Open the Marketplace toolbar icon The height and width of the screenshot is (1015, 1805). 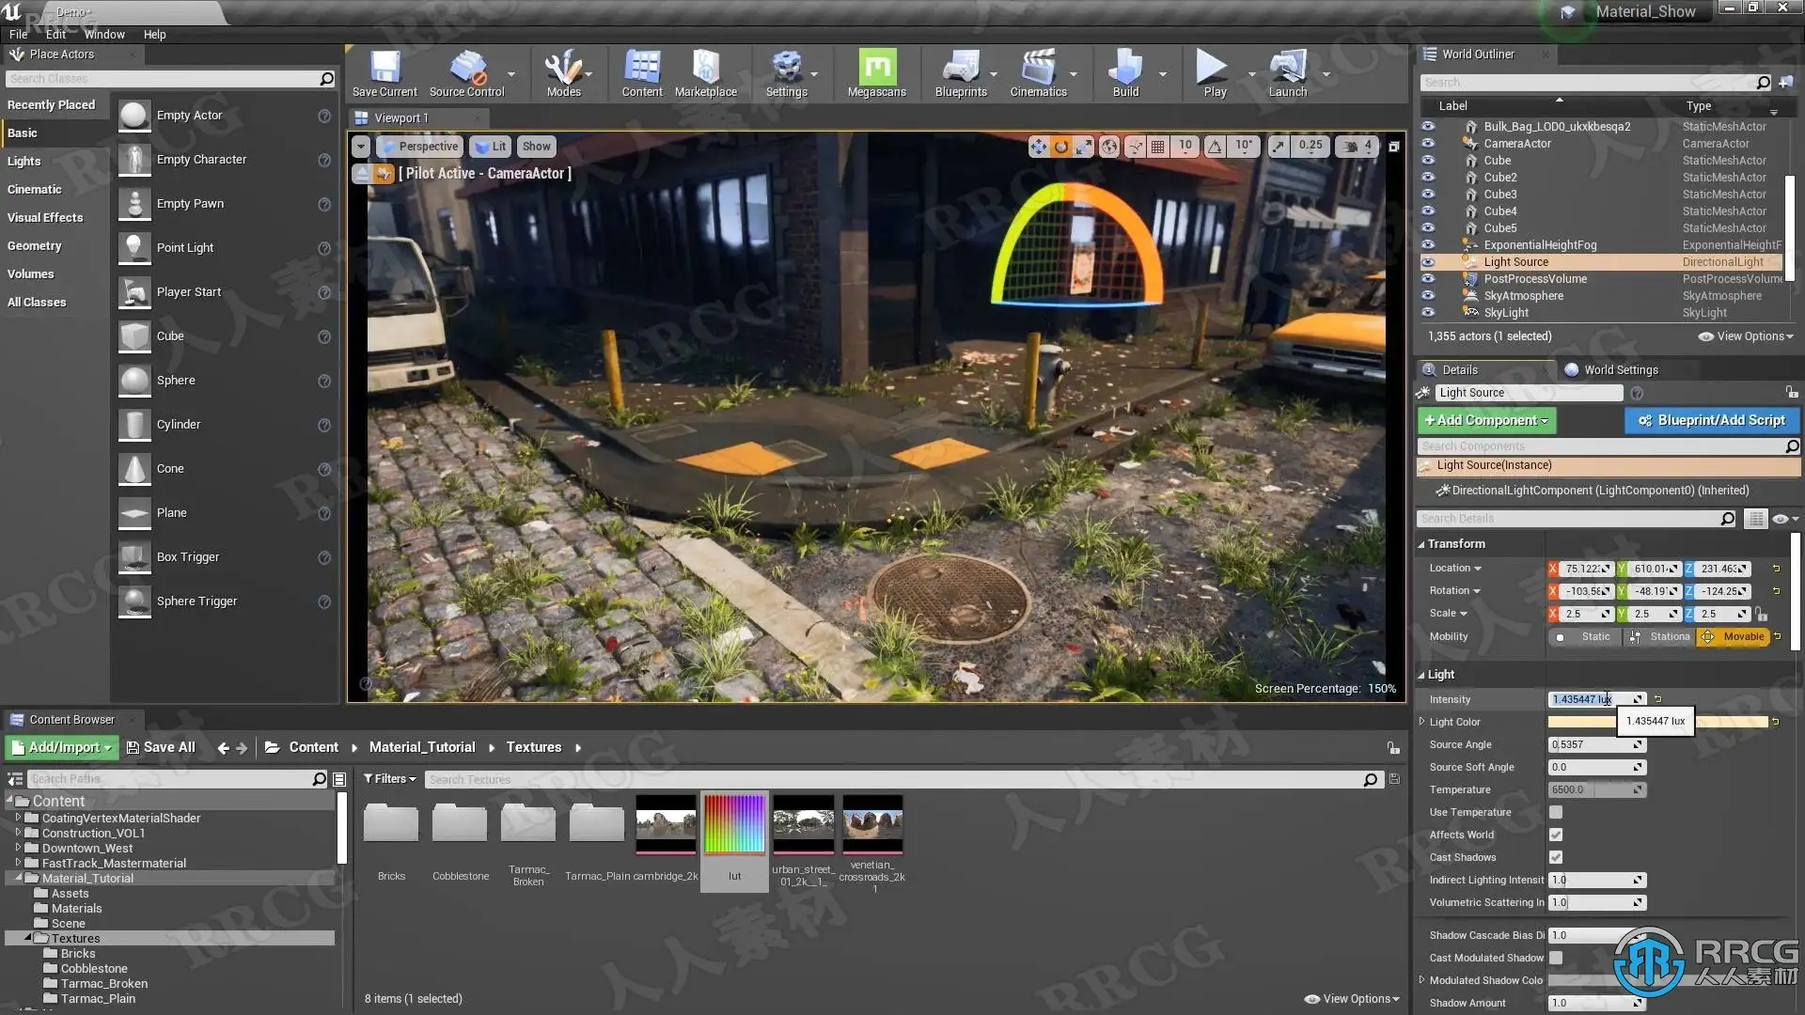705,73
